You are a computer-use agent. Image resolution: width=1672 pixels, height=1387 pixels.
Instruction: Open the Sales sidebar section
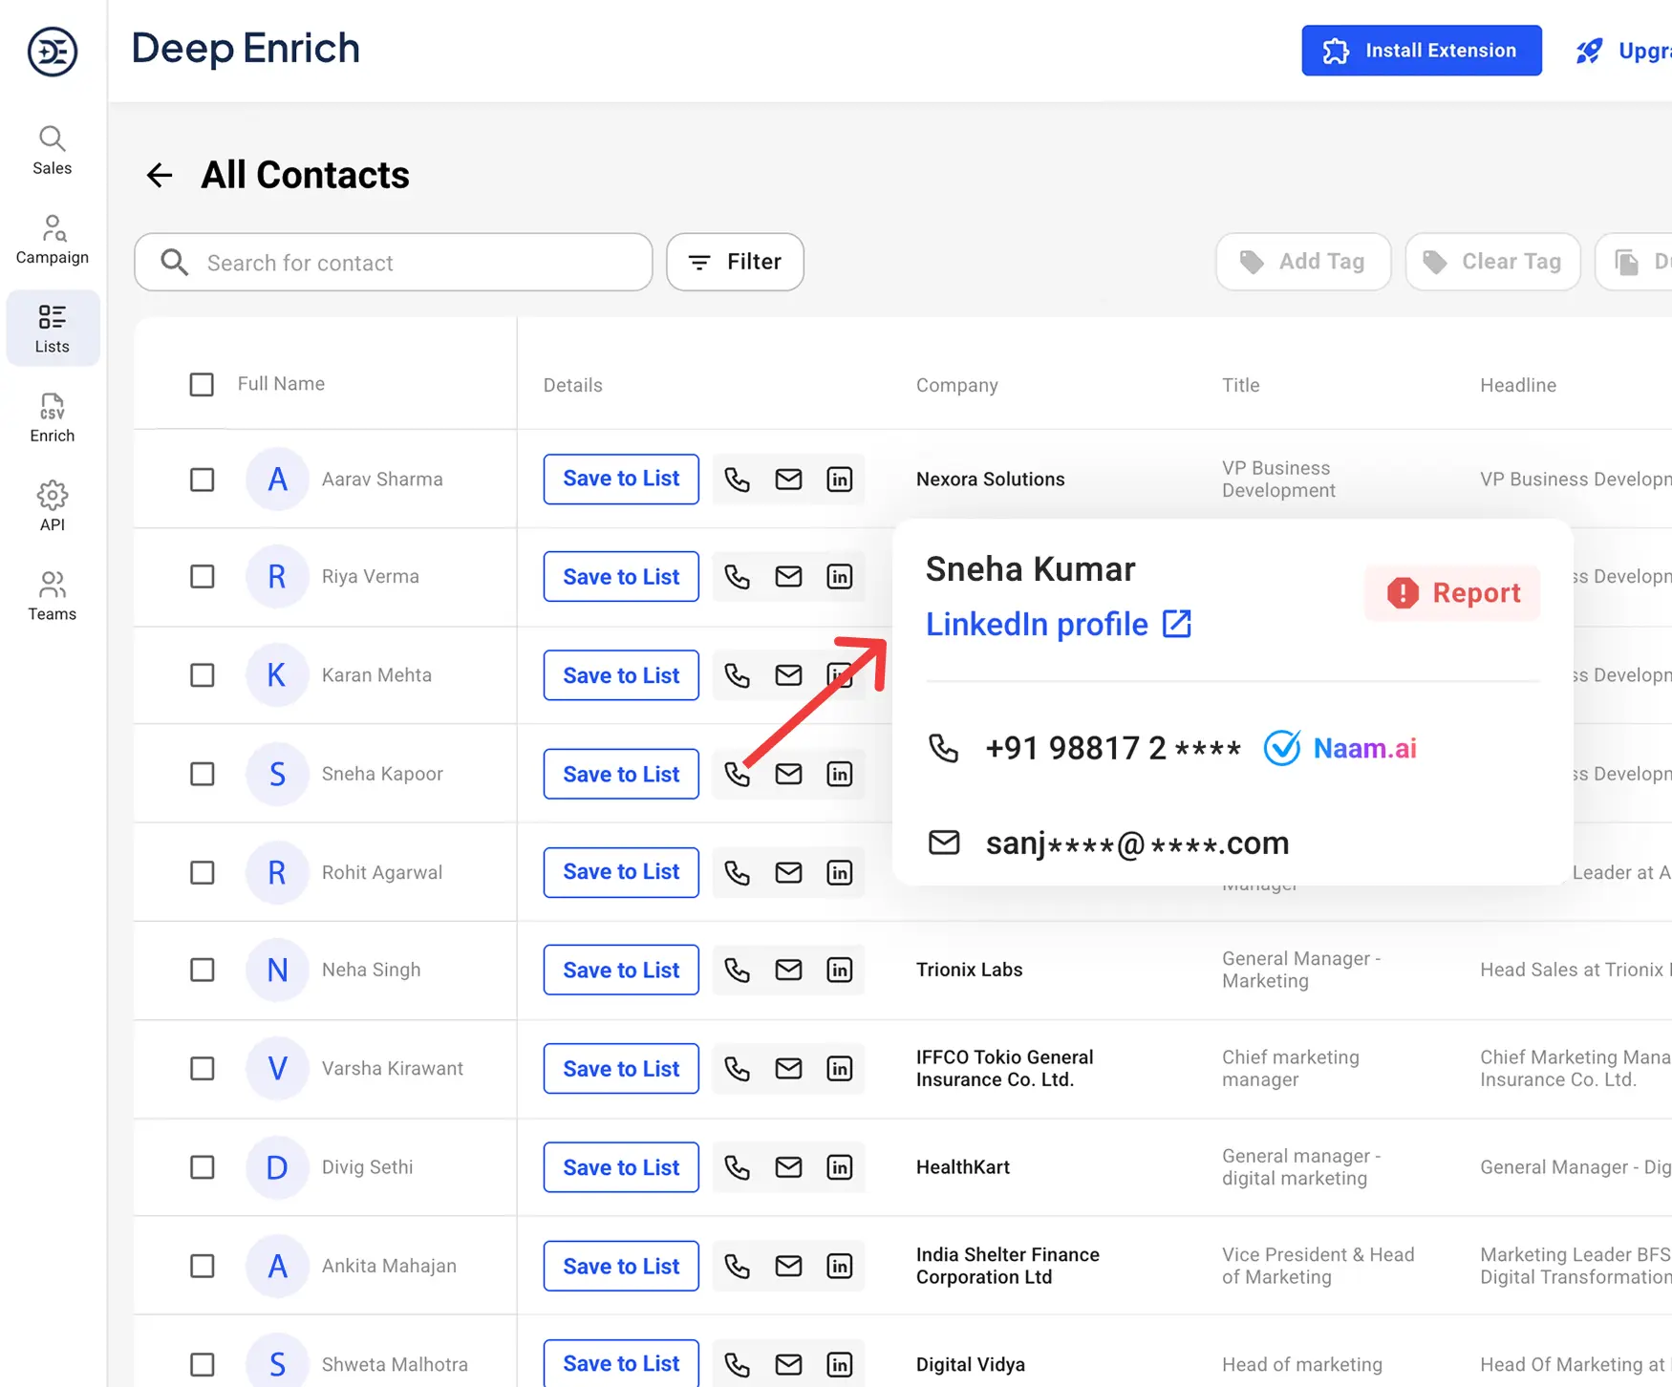click(x=53, y=151)
